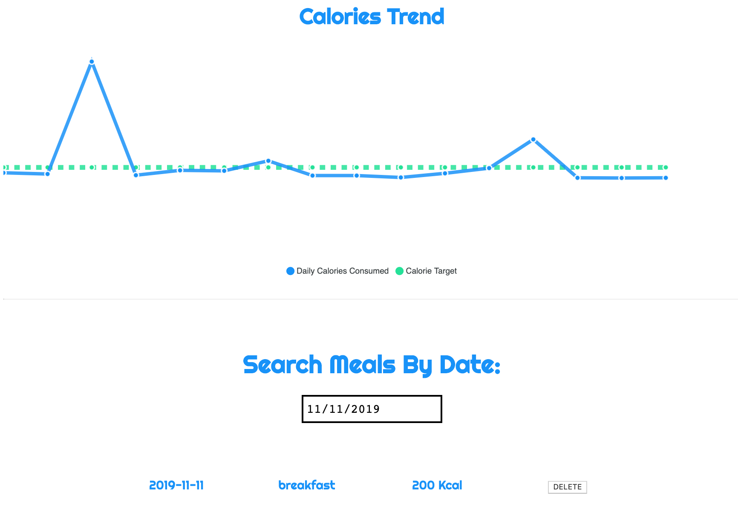Open the breakfast meal details

(x=306, y=485)
